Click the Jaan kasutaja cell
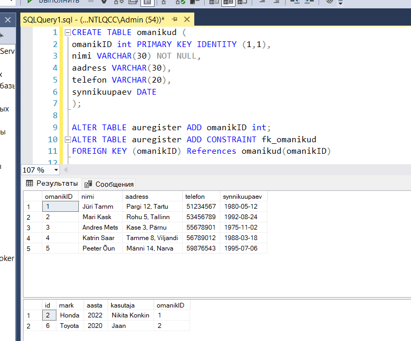The height and width of the screenshot is (341, 411). (131, 326)
